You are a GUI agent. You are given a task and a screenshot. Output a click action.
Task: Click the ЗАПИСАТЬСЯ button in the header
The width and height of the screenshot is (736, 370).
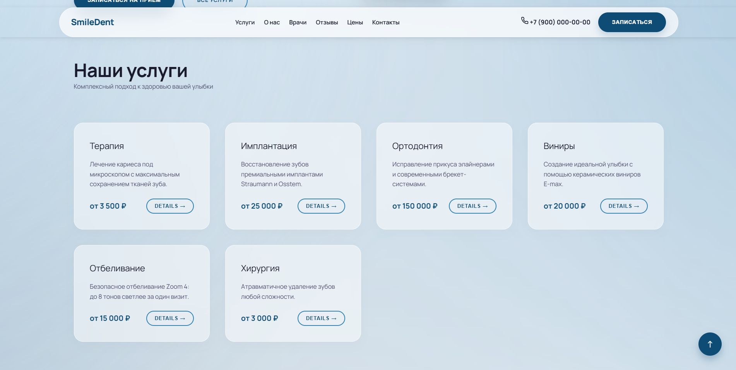click(x=632, y=22)
